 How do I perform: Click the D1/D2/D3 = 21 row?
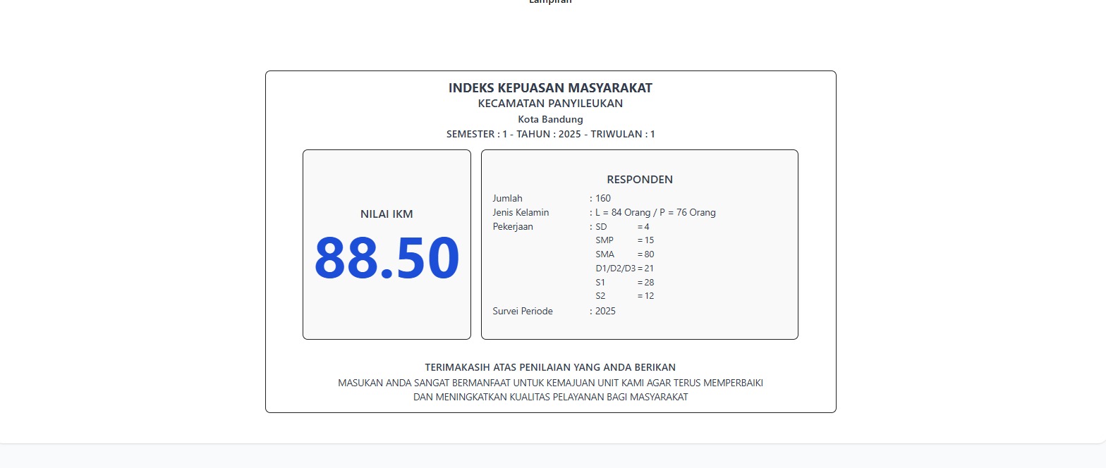(x=624, y=269)
